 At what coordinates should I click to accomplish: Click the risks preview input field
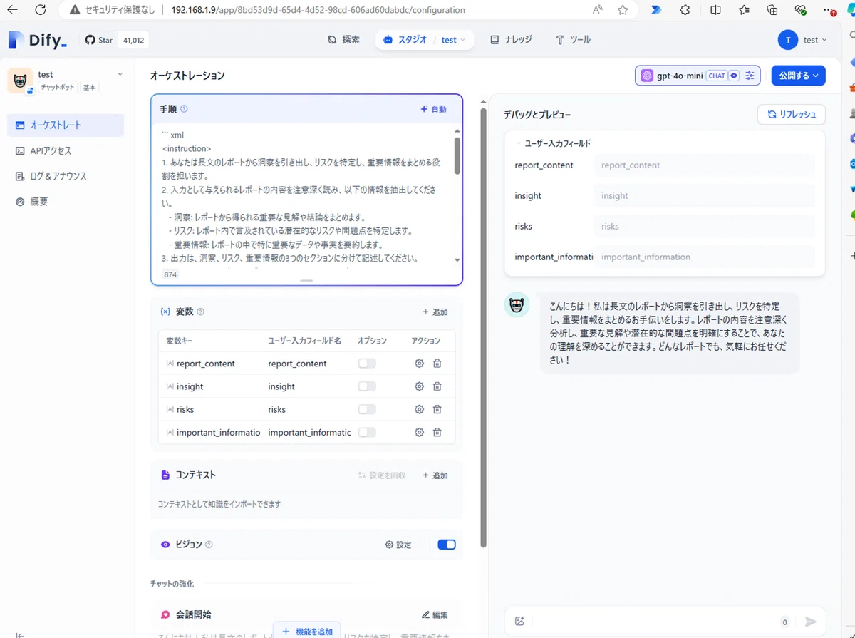tap(704, 226)
